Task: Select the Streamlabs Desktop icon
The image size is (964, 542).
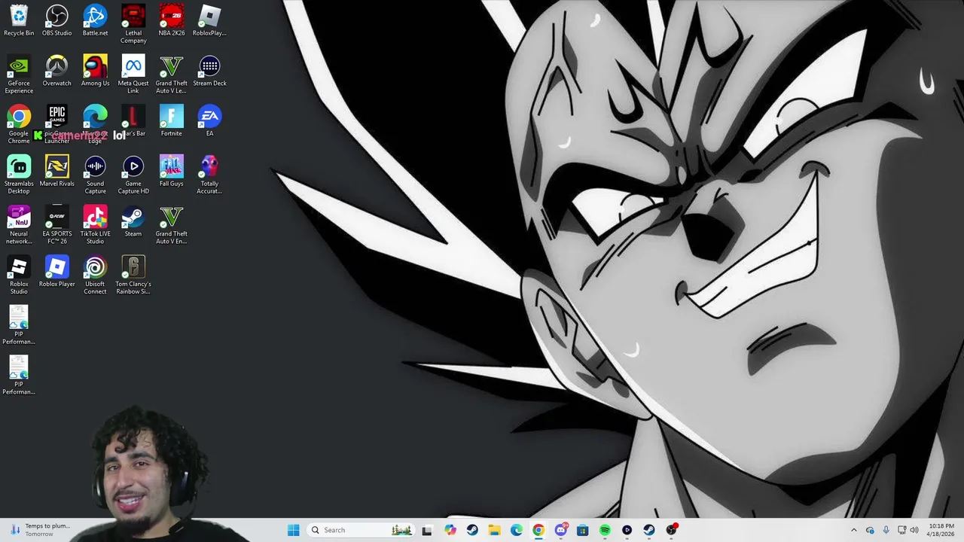Action: (19, 175)
